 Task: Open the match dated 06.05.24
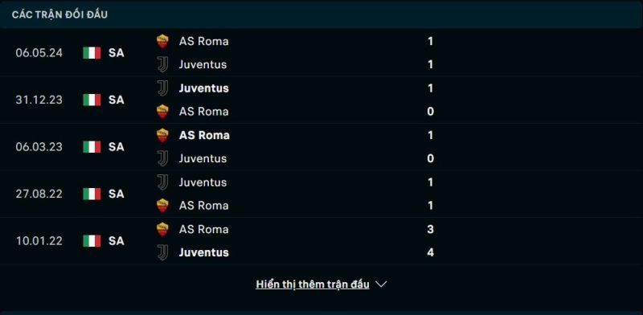click(x=321, y=53)
